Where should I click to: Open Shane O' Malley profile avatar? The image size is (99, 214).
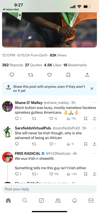click(x=7, y=106)
